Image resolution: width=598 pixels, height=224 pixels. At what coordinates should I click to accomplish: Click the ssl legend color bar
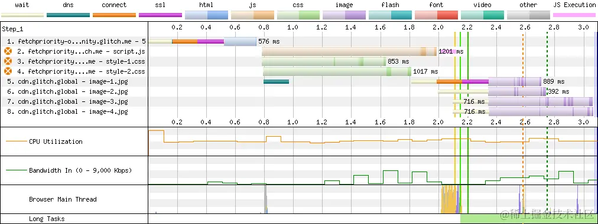click(x=160, y=15)
